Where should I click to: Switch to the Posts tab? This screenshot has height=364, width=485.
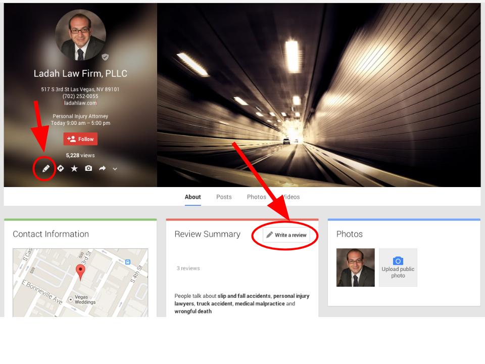coord(224,197)
